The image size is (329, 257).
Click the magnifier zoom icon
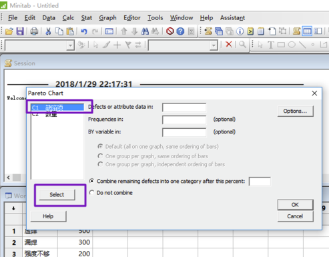click(x=242, y=45)
